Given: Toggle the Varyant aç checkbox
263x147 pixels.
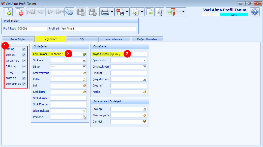Looking at the screenshot, I should (x=24, y=61).
